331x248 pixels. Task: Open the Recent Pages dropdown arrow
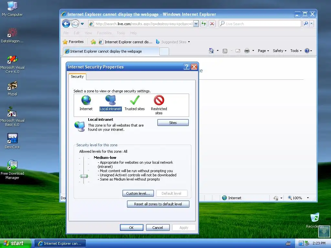[82, 24]
